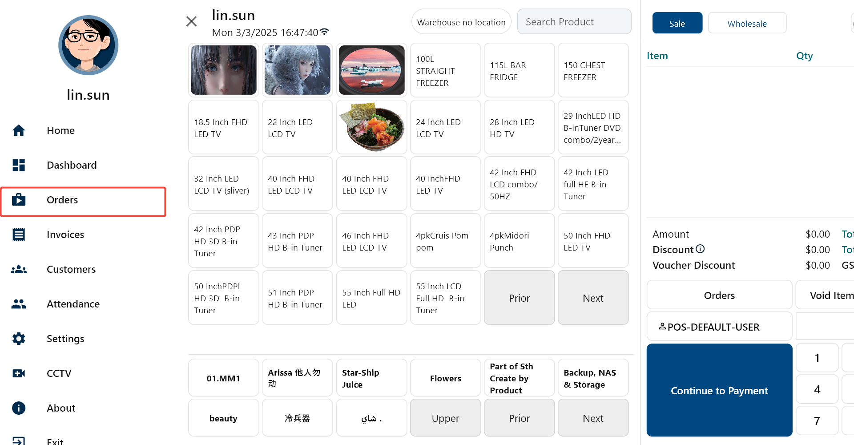Click the Attendance people icon
854x445 pixels.
(19, 304)
